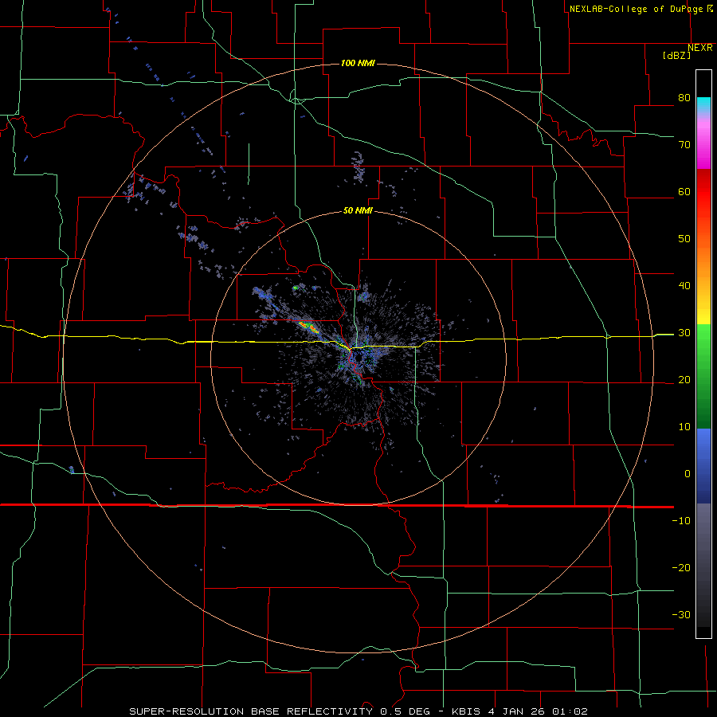Click the -30 value on dBZ scale
The height and width of the screenshot is (717, 717).
pos(681,614)
